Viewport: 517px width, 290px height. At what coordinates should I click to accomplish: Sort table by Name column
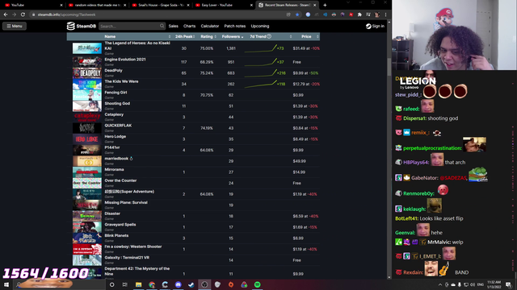110,36
